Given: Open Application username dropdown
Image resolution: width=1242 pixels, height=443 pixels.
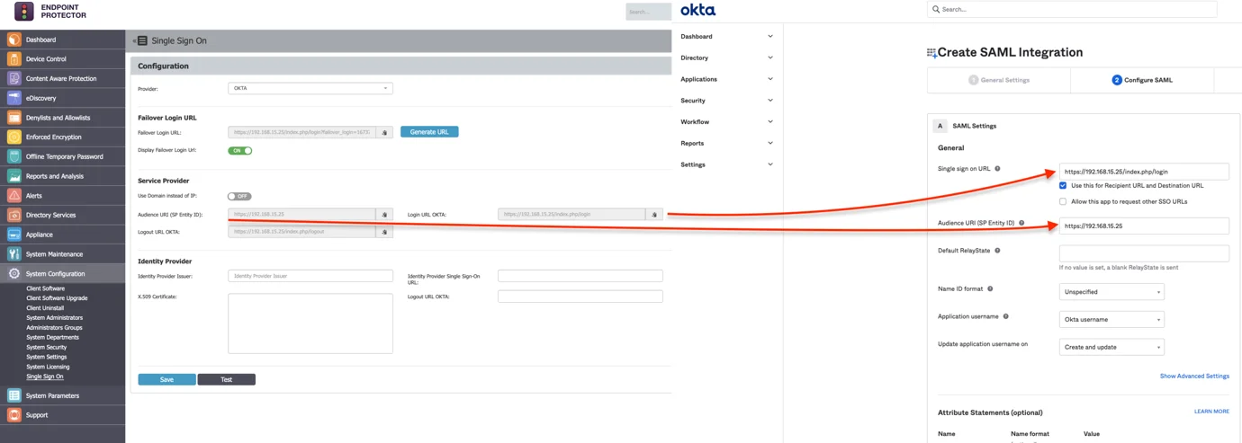Looking at the screenshot, I should (1111, 319).
